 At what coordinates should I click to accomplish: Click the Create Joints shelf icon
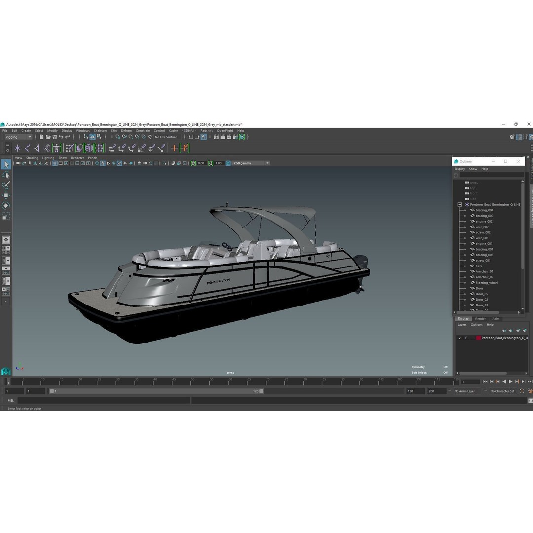click(x=27, y=148)
